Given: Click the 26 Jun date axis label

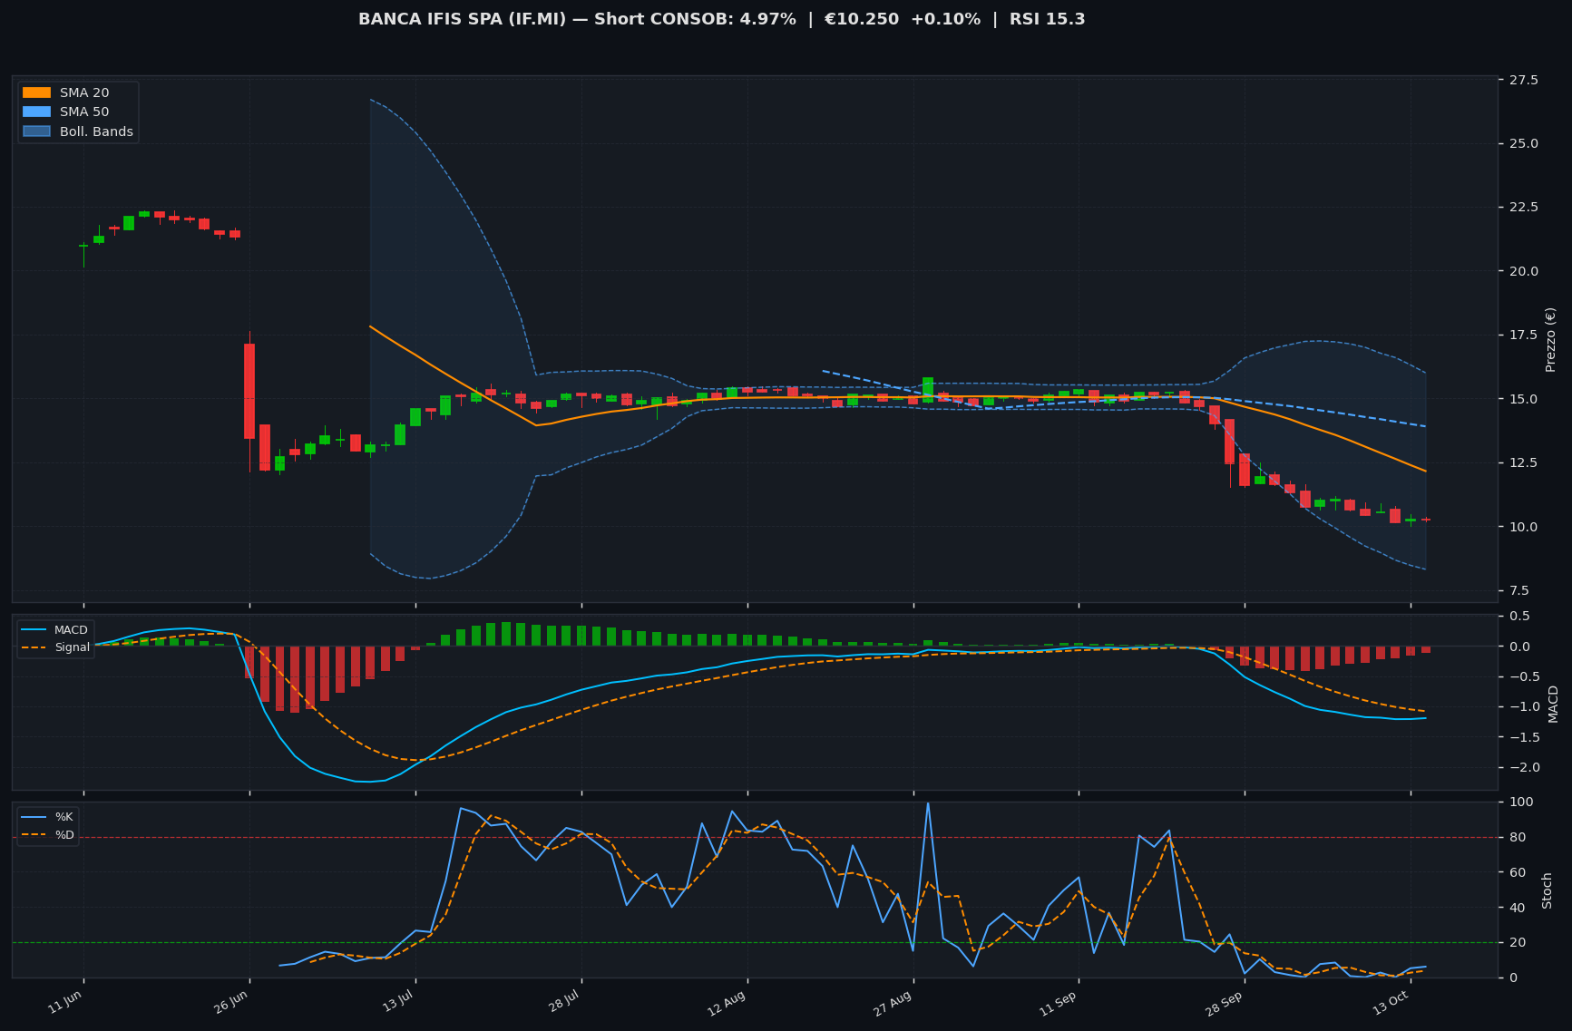Looking at the screenshot, I should coord(231,1001).
